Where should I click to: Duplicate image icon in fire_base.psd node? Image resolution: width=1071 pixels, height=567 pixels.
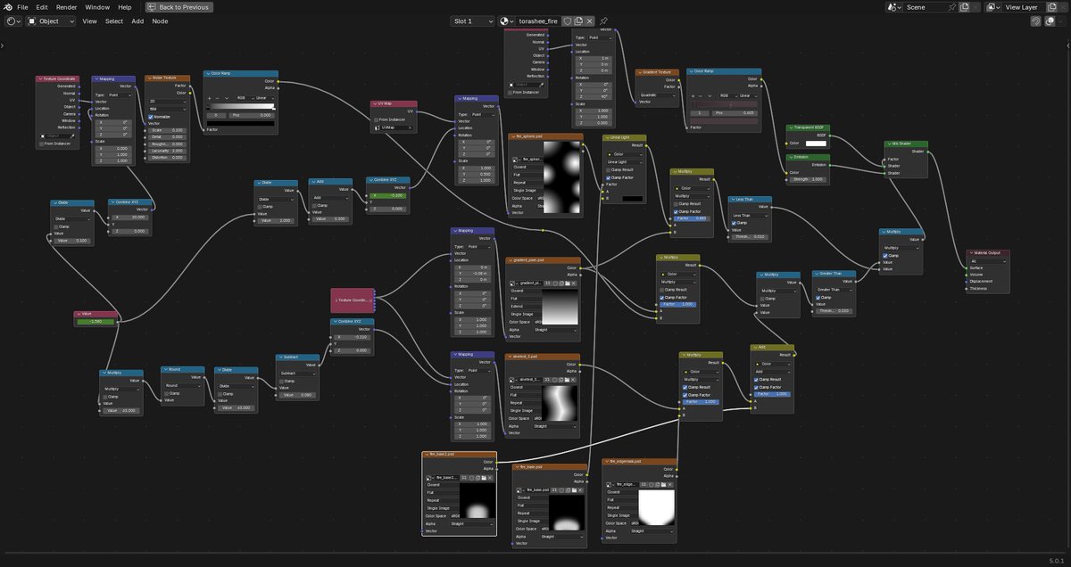(x=568, y=490)
